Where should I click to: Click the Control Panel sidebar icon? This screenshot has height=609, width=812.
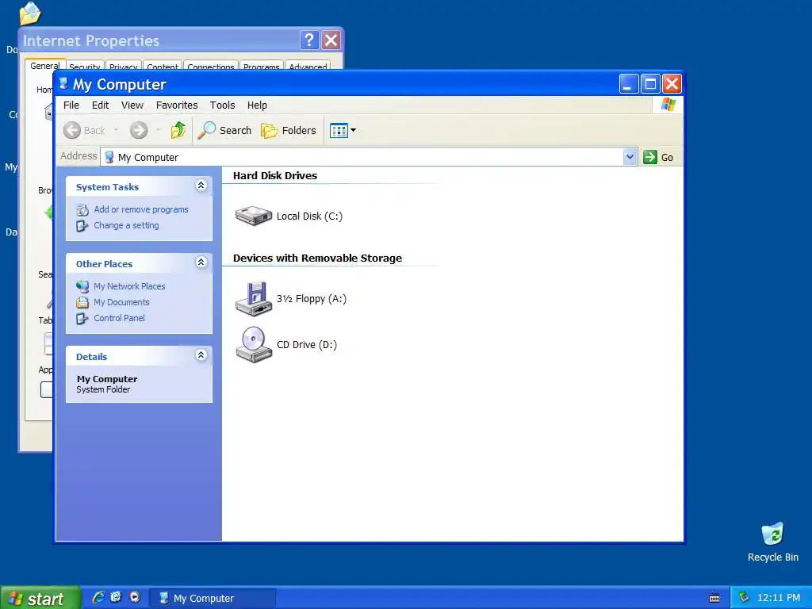[x=82, y=319]
